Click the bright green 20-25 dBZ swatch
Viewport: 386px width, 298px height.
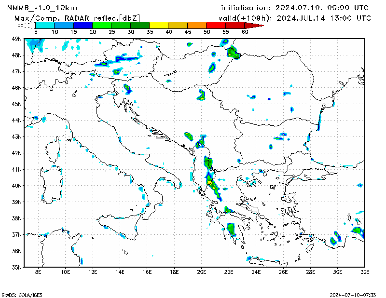101,25
